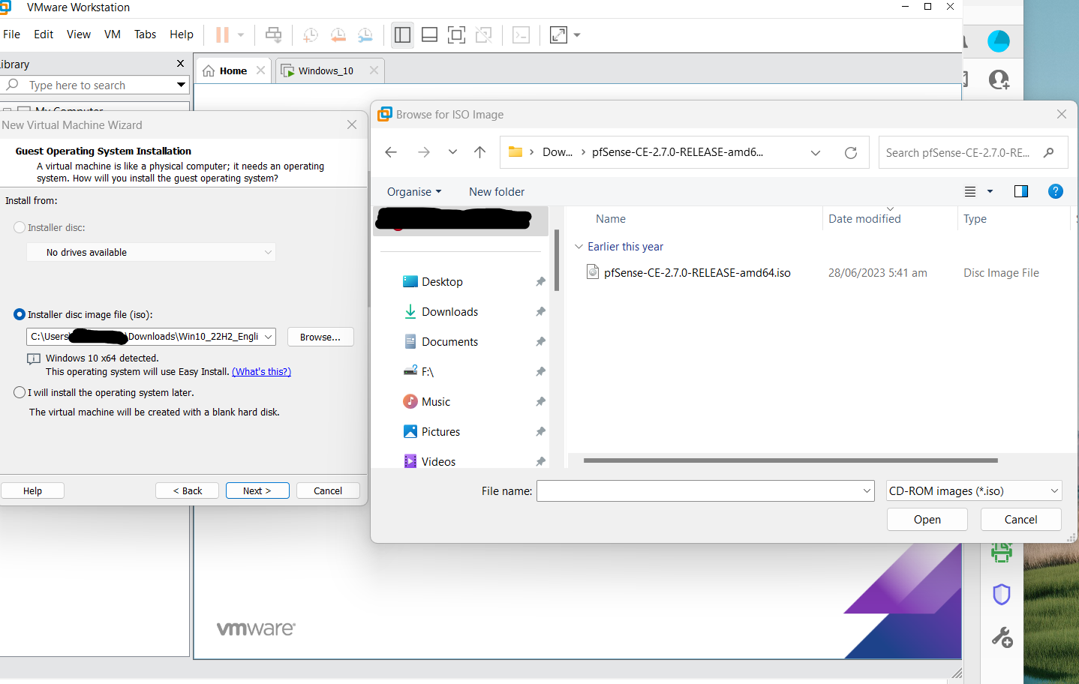
Task: Click the What's this? link
Action: (261, 371)
